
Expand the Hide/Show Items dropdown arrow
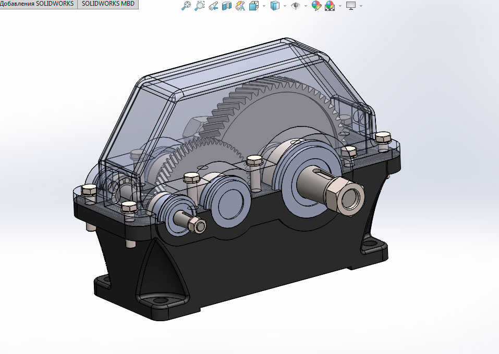tap(306, 6)
